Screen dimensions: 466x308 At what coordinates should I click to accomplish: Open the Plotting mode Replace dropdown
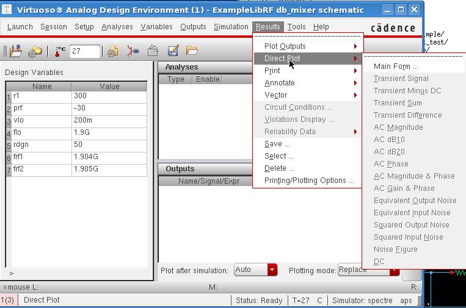tap(368, 270)
